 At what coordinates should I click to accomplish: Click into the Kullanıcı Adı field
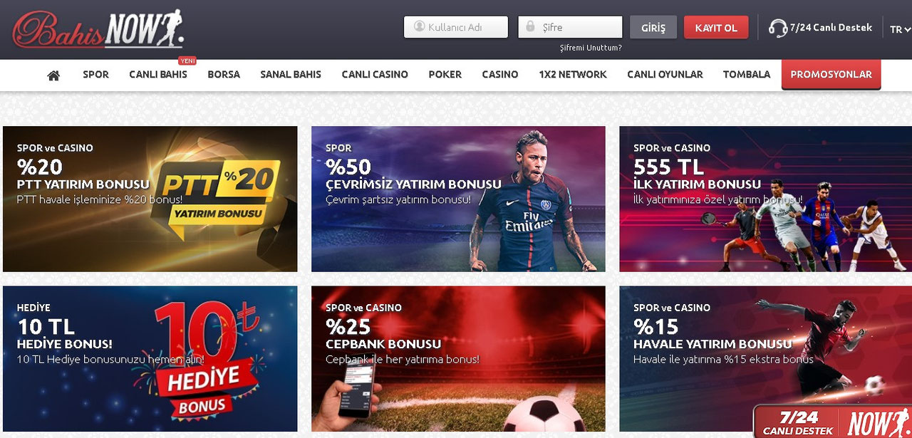pos(456,27)
